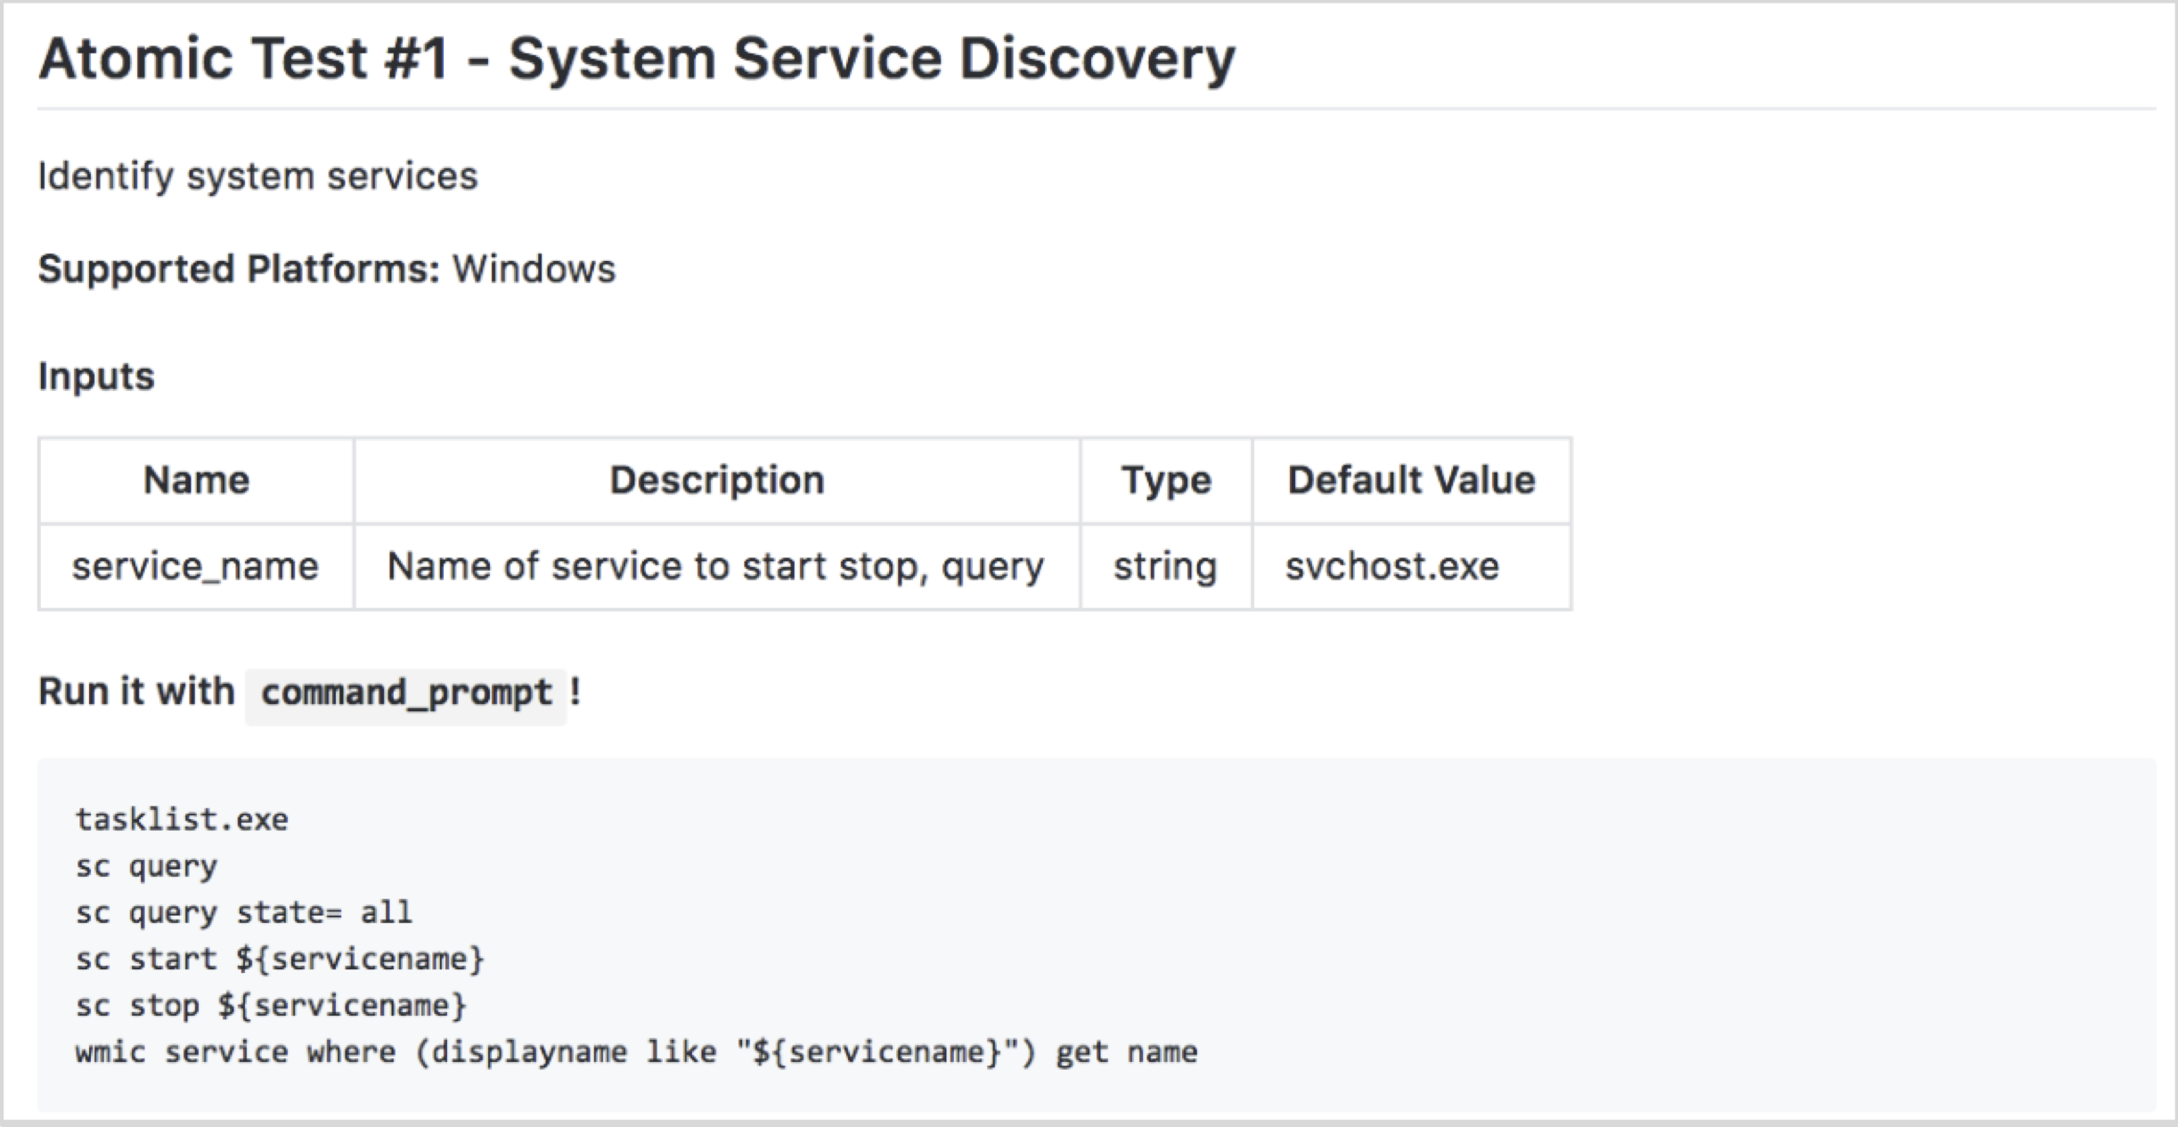Click the 'Type' column header
The width and height of the screenshot is (2178, 1127).
pyautogui.click(x=1166, y=481)
